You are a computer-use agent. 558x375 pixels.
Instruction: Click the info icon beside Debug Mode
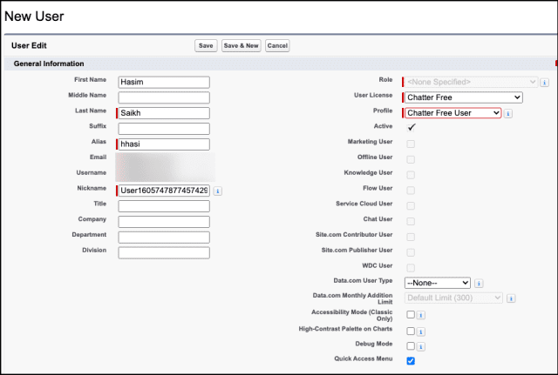coord(421,346)
